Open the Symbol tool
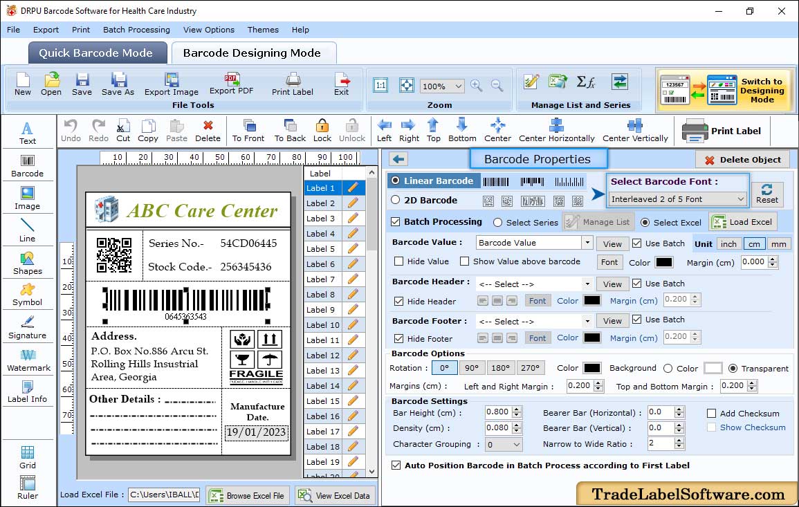The height and width of the screenshot is (507, 799). click(x=28, y=295)
